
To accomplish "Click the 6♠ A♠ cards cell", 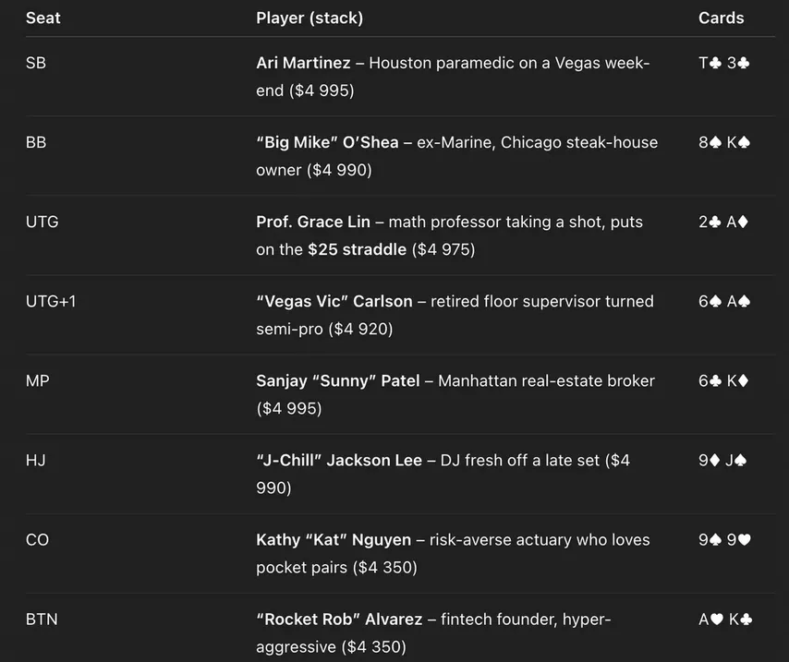I will point(724,301).
